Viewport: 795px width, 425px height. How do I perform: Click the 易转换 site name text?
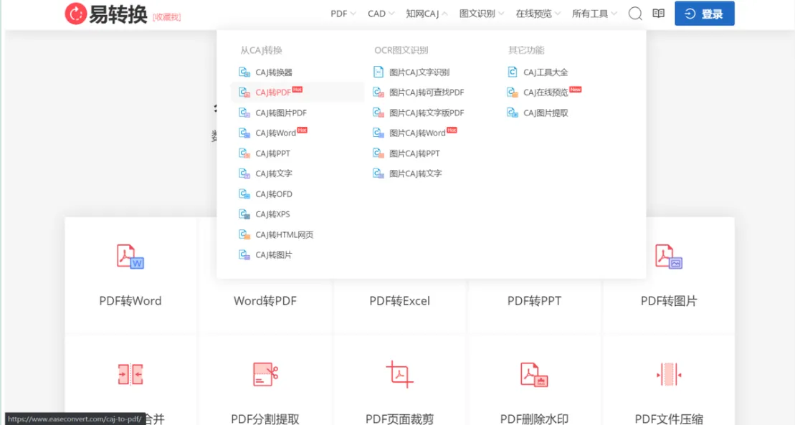tap(118, 14)
